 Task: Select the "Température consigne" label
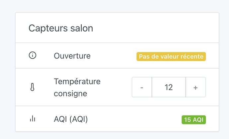[x=77, y=87]
